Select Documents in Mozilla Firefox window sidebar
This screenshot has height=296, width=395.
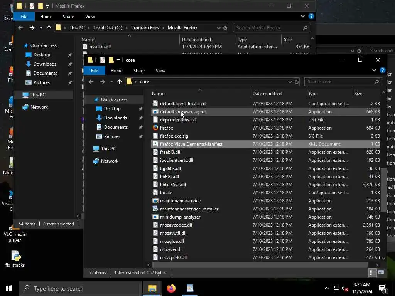tap(45, 73)
